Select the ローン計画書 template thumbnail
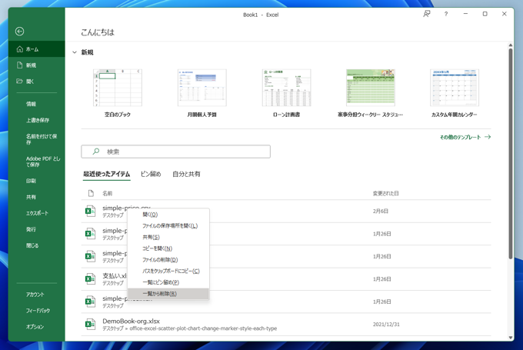 click(x=286, y=88)
